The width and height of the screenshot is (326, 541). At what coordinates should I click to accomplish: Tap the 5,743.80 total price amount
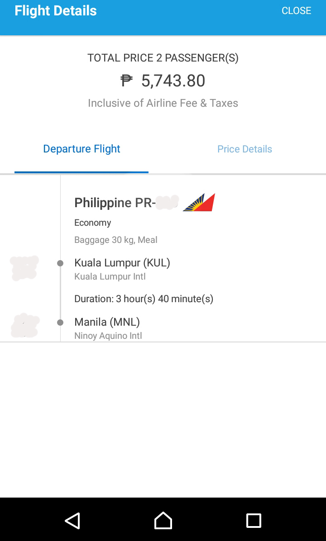(173, 81)
